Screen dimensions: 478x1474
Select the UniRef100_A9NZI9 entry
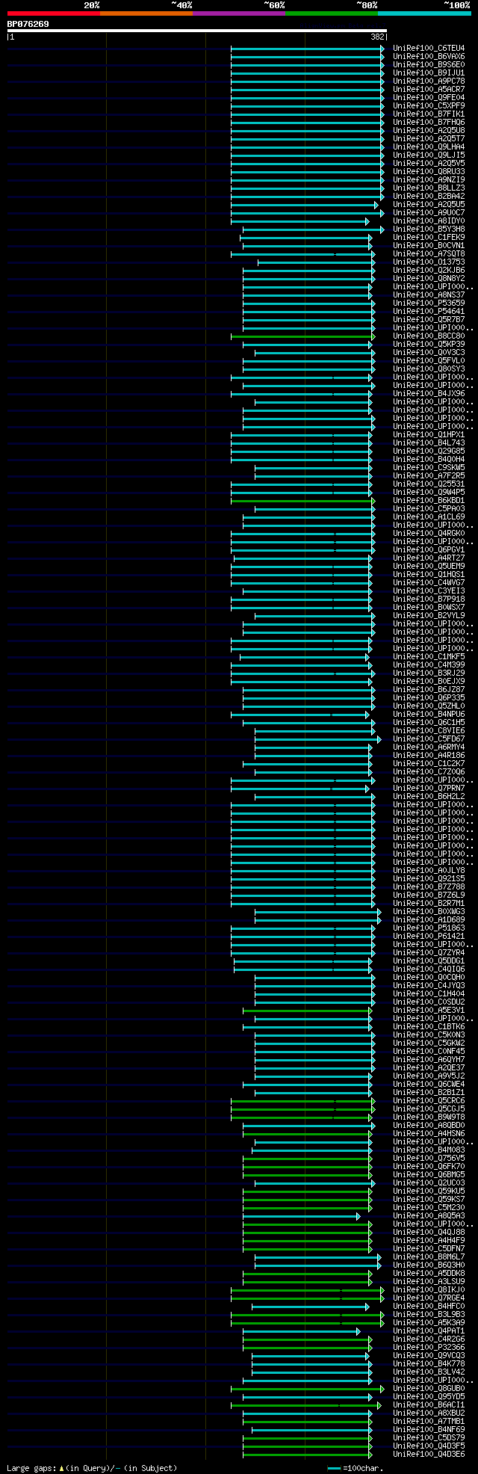(429, 180)
